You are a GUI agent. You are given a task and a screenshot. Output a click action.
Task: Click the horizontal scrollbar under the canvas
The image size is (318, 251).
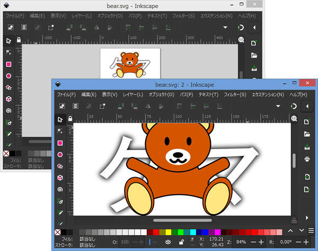click(182, 220)
